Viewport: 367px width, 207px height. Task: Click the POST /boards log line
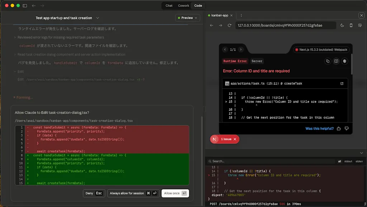255,204
